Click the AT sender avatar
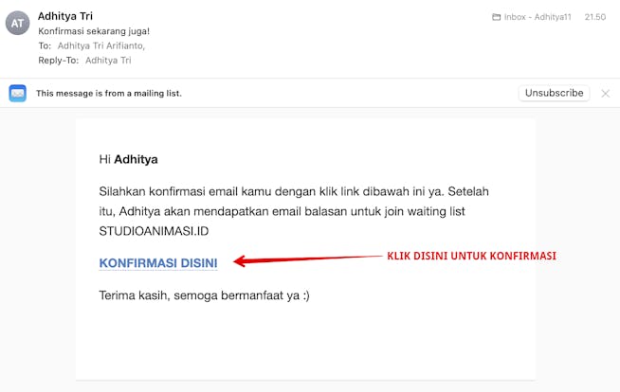Screen dimensions: 620x392 tap(18, 23)
